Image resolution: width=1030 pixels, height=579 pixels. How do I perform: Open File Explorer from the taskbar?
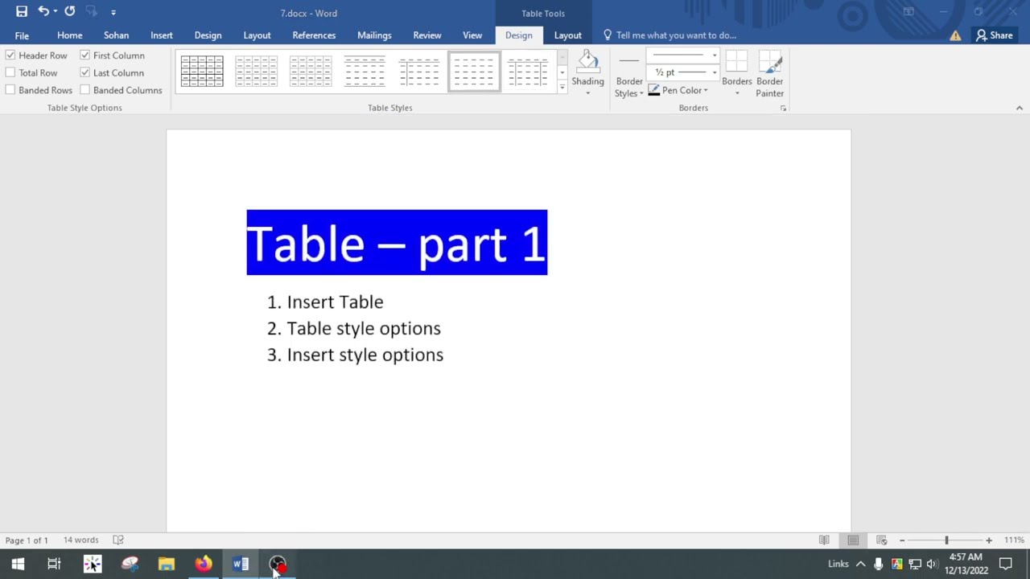(167, 564)
